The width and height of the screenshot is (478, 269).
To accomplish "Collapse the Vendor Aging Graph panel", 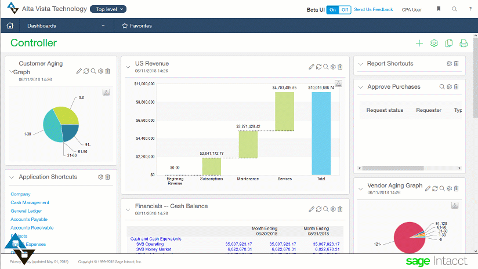I will [361, 189].
